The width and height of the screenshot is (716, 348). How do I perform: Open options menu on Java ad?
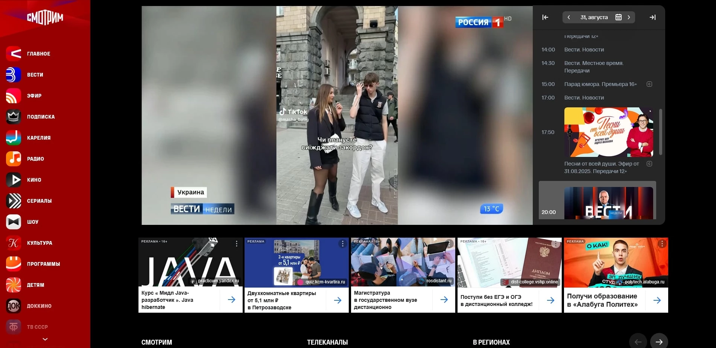[236, 244]
